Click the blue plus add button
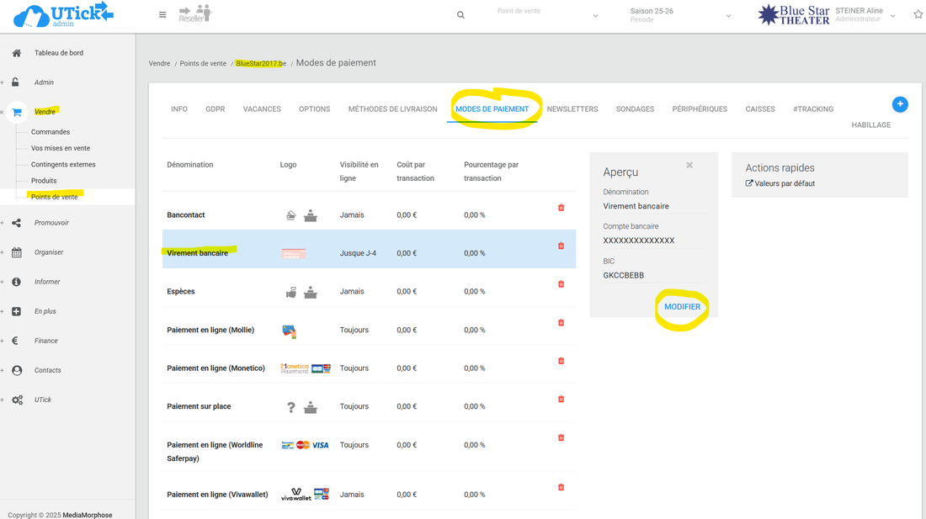The height and width of the screenshot is (519, 926). [900, 104]
